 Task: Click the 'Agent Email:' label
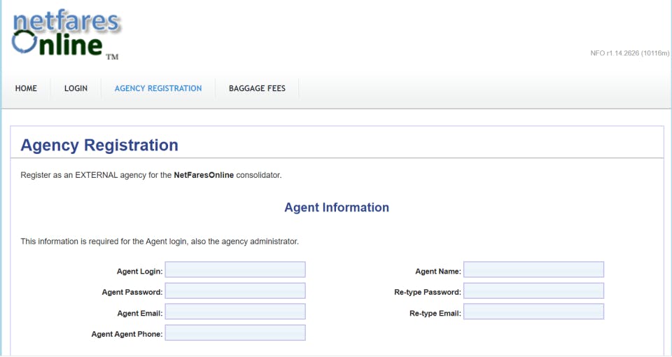[x=140, y=314]
